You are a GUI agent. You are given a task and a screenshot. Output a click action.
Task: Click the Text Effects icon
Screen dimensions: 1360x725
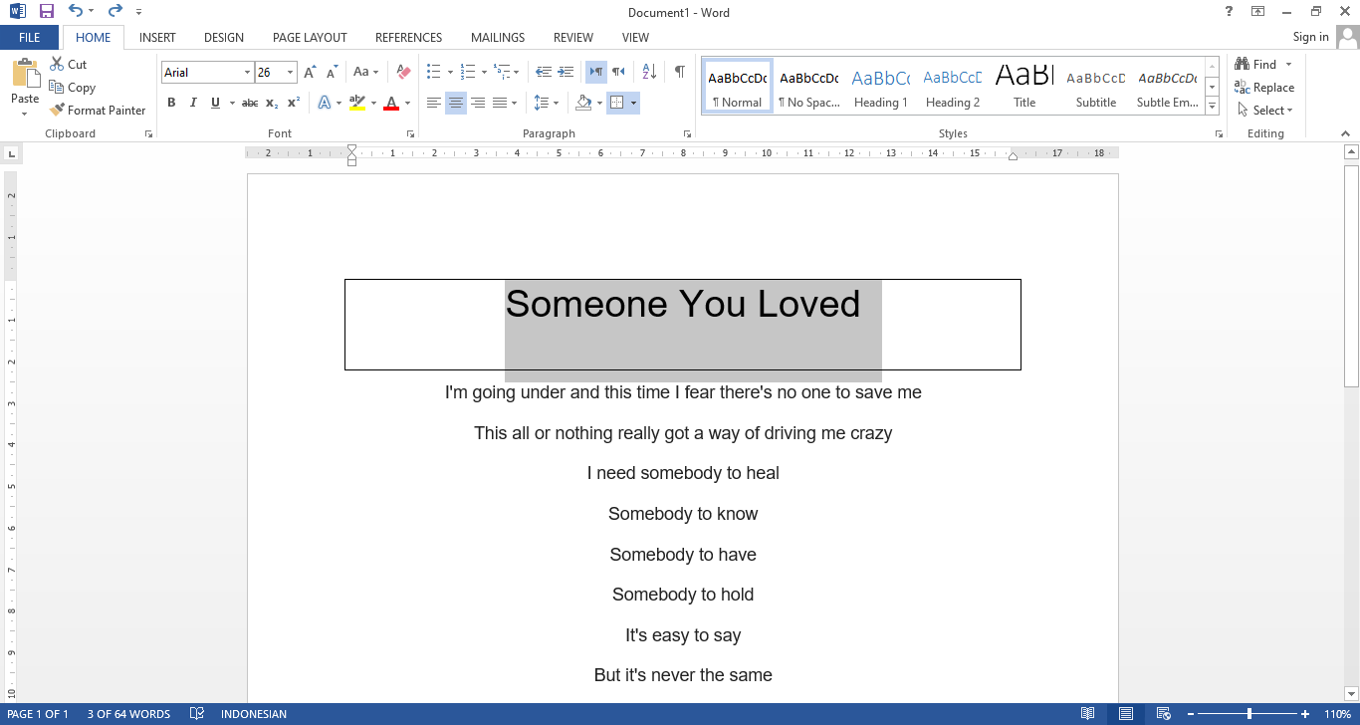(325, 103)
